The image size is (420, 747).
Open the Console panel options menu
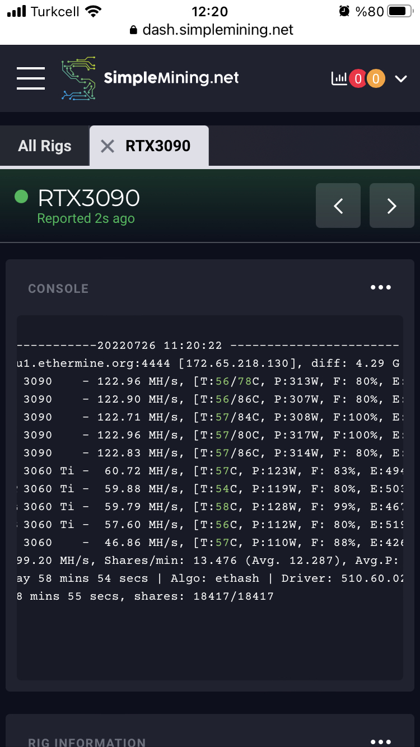click(x=381, y=287)
